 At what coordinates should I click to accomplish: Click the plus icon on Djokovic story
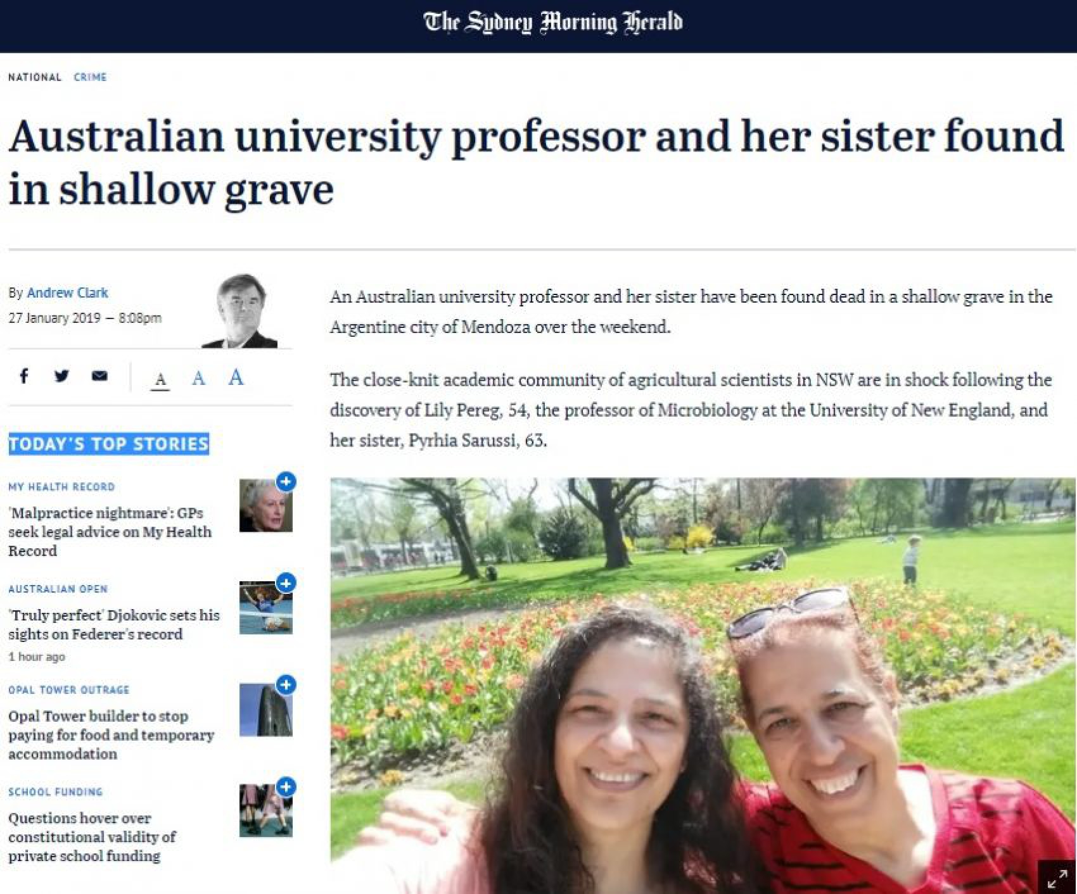(286, 582)
